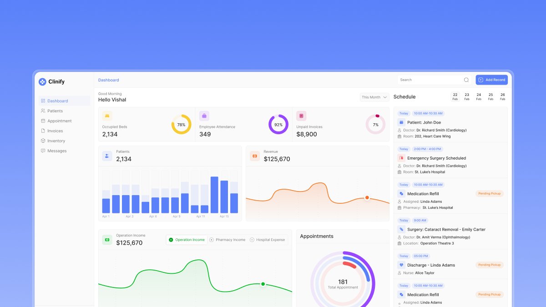Click the 9:00 AM time badge
The image size is (546, 307).
(x=420, y=221)
